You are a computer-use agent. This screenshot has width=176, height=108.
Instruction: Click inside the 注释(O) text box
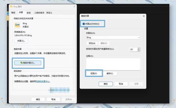coord(113,64)
